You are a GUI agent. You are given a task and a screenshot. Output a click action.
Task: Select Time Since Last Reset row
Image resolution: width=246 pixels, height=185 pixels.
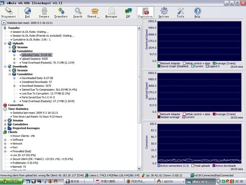point(37,117)
